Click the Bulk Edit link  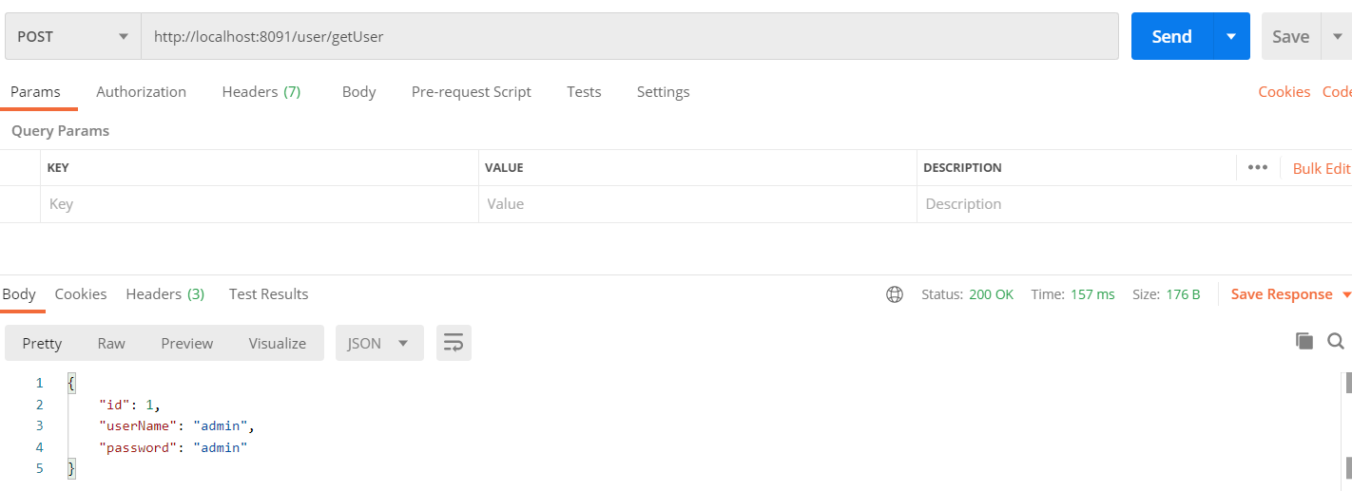click(x=1321, y=168)
